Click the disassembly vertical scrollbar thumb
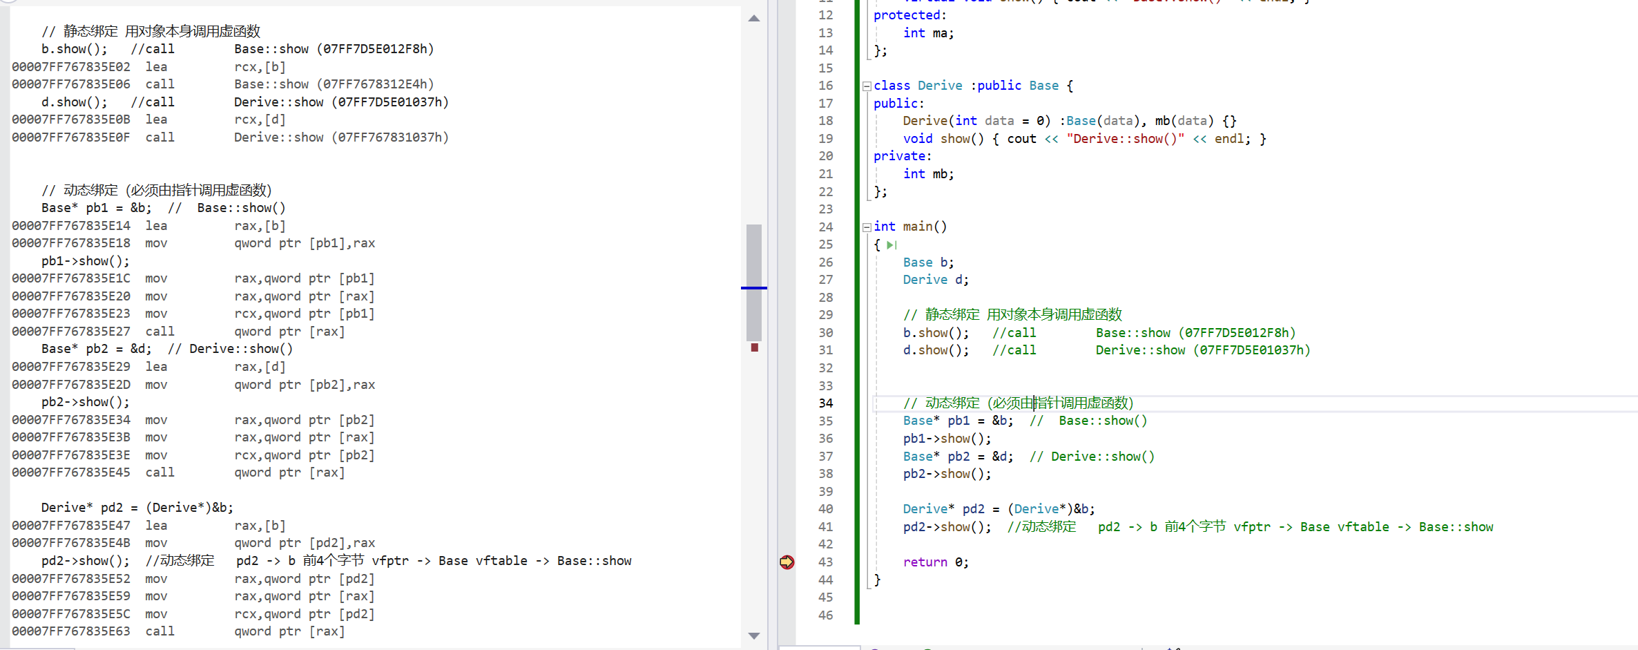Screen dimensions: 1638x650 (x=754, y=282)
